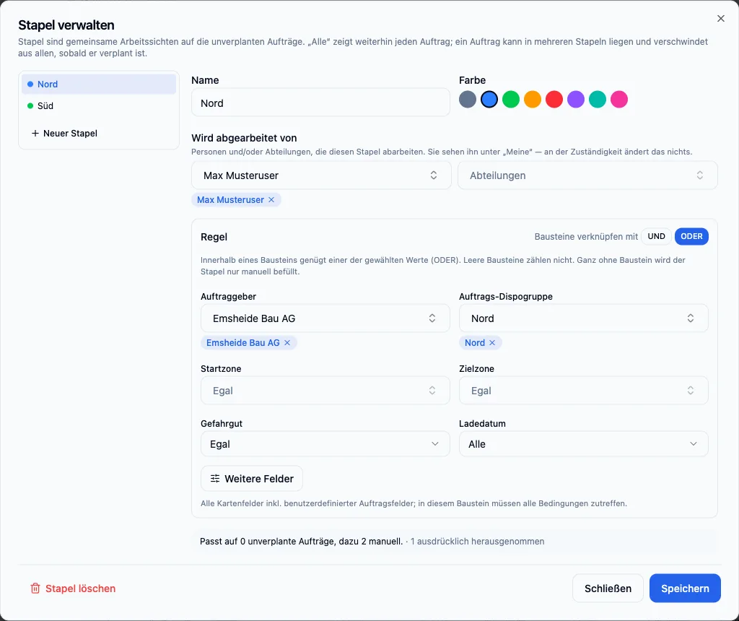
Task: Remove the Nord Dispogruppe chip
Action: coord(492,343)
